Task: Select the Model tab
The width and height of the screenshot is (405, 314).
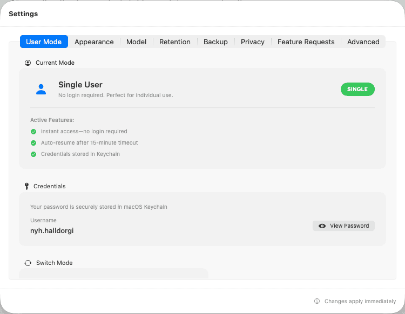Action: pyautogui.click(x=137, y=42)
